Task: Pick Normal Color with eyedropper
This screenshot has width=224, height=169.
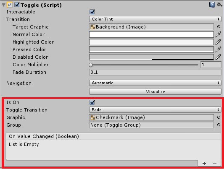Action: pyautogui.click(x=218, y=34)
